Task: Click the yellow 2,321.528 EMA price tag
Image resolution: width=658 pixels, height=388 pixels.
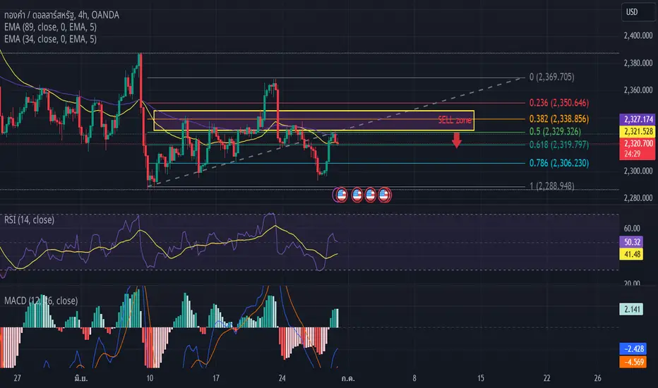Action: click(637, 131)
